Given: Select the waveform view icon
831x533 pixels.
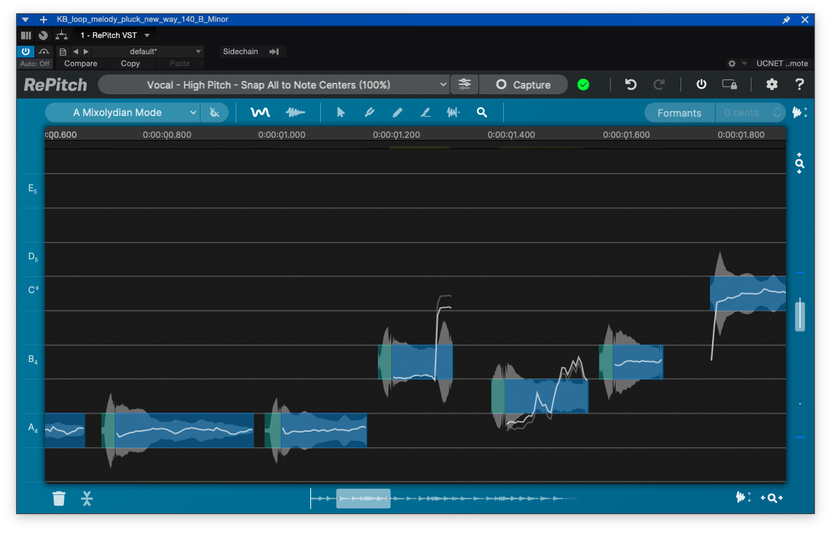Looking at the screenshot, I should pos(296,113).
